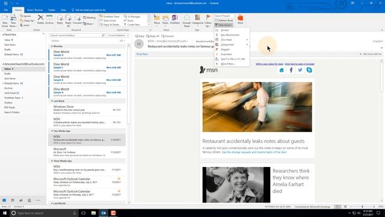385x217 pixels.
Task: Toggle Unread/Read status icon
Action: pyautogui.click(x=187, y=17)
